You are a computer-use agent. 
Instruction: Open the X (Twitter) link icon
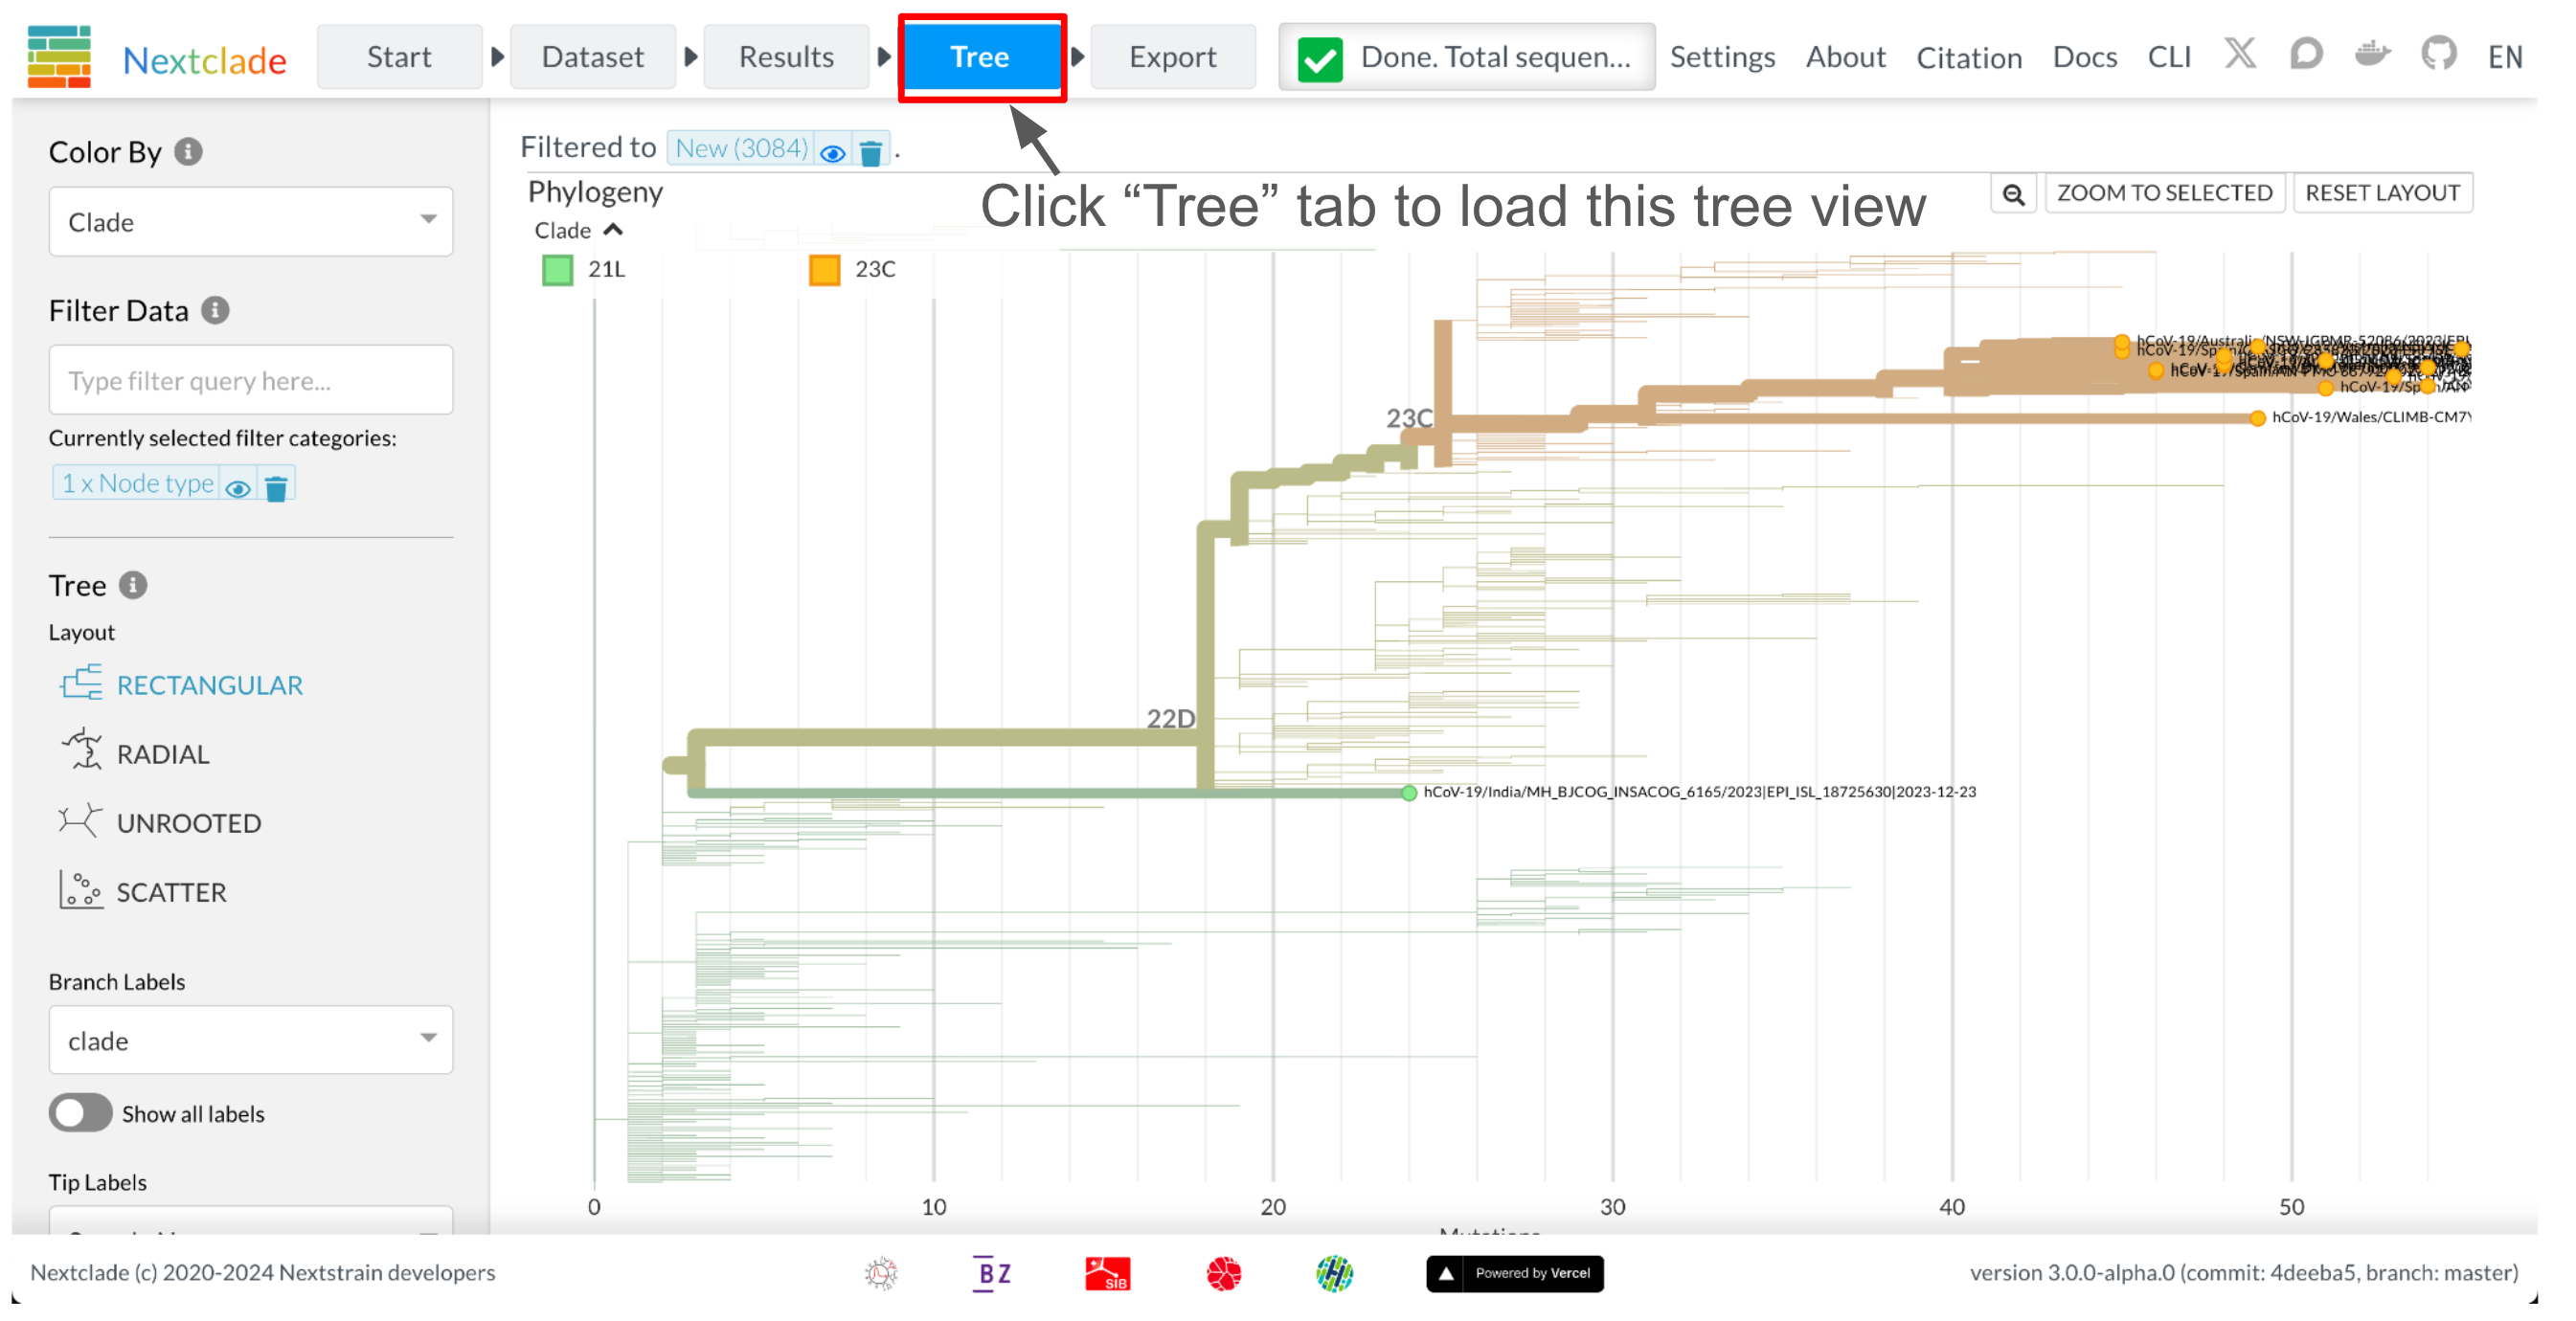2240,54
